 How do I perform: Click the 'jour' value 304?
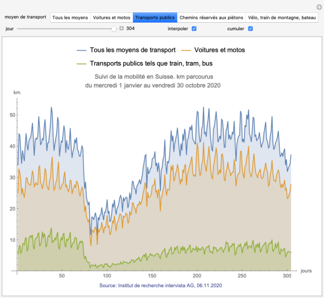coord(131,28)
